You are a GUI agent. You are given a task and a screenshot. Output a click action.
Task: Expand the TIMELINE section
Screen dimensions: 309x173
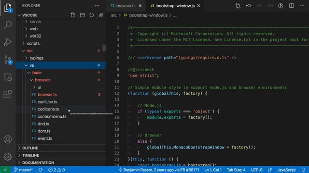[x=61, y=155]
